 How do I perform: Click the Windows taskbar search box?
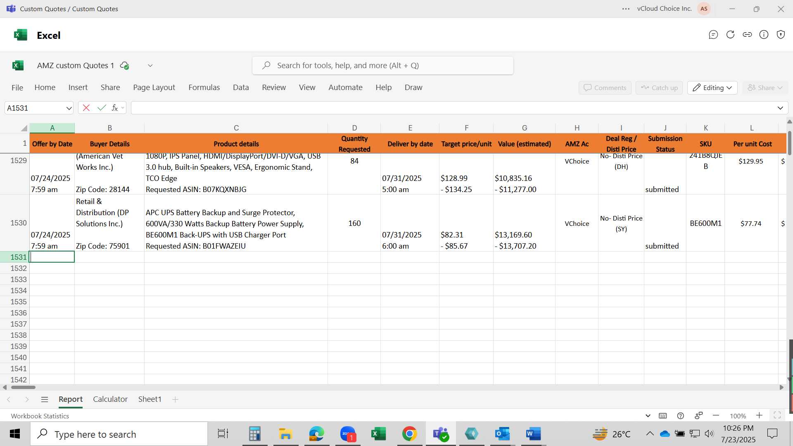(x=119, y=434)
